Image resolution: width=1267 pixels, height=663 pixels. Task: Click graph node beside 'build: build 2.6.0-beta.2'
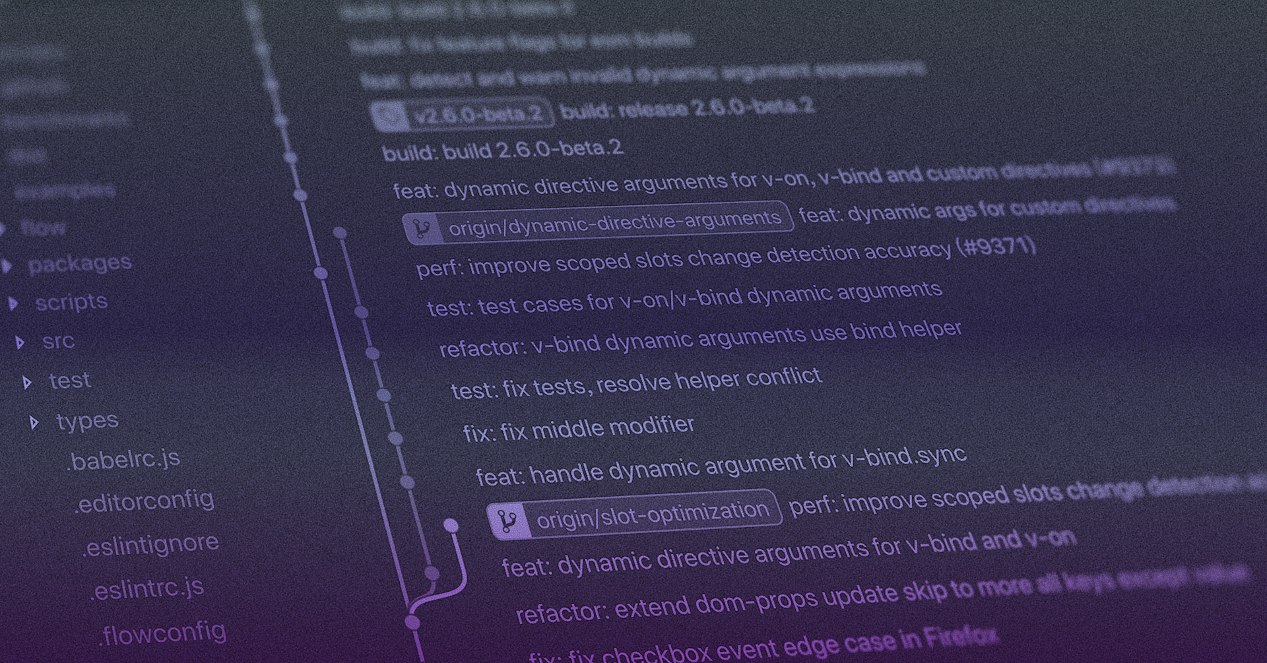pyautogui.click(x=290, y=158)
